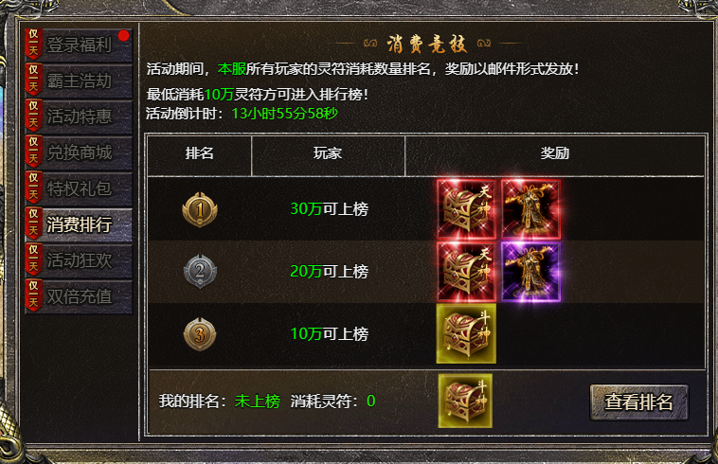Open the 双倍充值 tab
Viewport: 718px width, 464px height.
(79, 297)
